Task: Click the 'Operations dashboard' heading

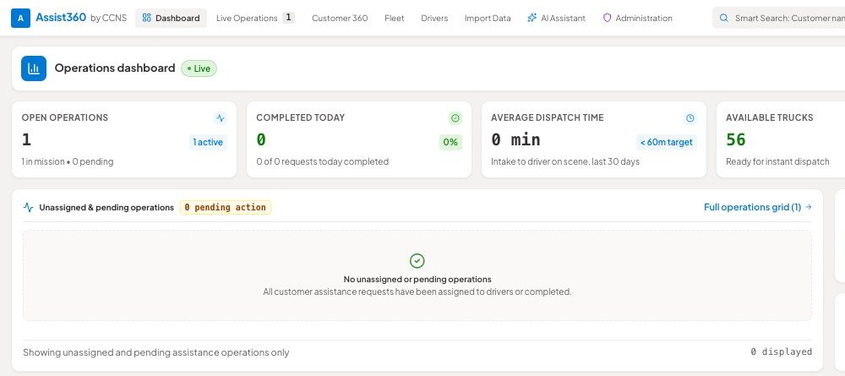Action: pos(115,68)
